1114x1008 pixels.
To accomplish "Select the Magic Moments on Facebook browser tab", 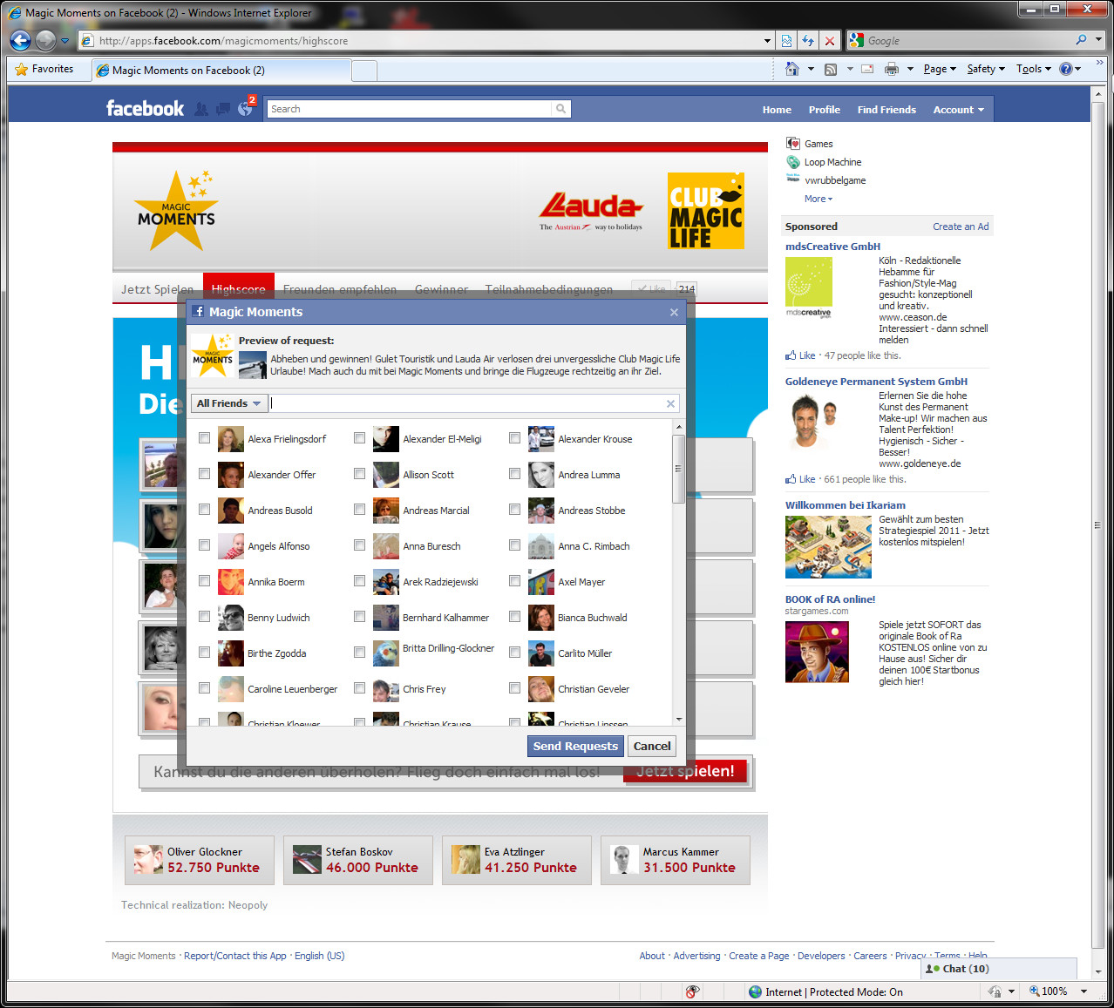I will pyautogui.click(x=221, y=71).
